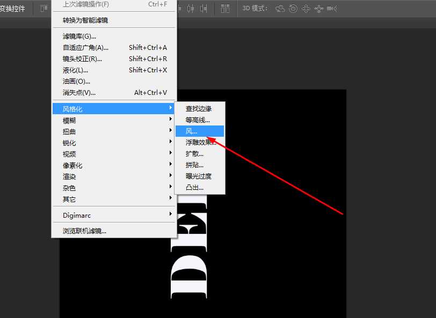Viewport: 436px width, 318px height.
Task: Select the roll 3D camera mode icon
Action: click(294, 8)
